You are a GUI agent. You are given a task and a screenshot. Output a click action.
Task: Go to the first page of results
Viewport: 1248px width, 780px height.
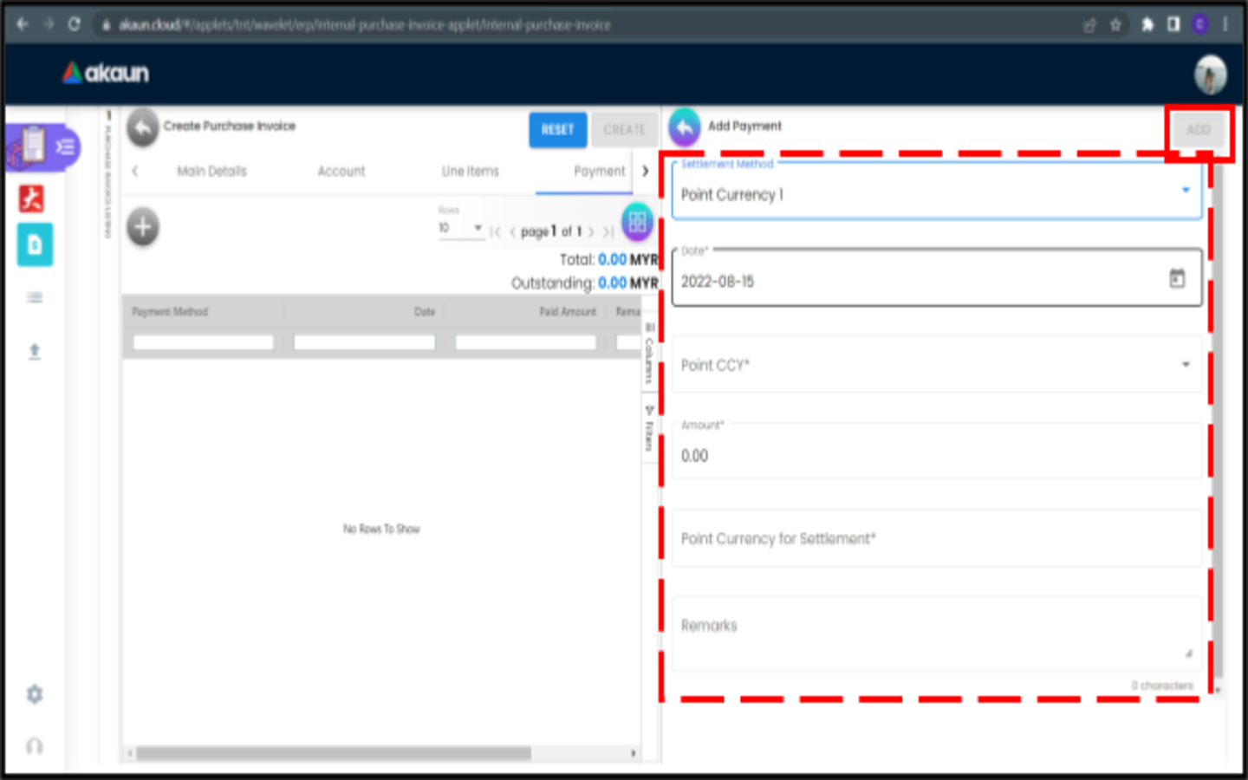pyautogui.click(x=496, y=231)
